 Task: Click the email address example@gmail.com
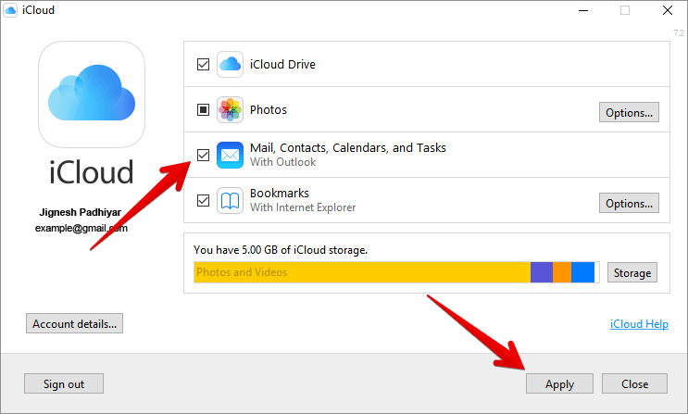pyautogui.click(x=81, y=228)
